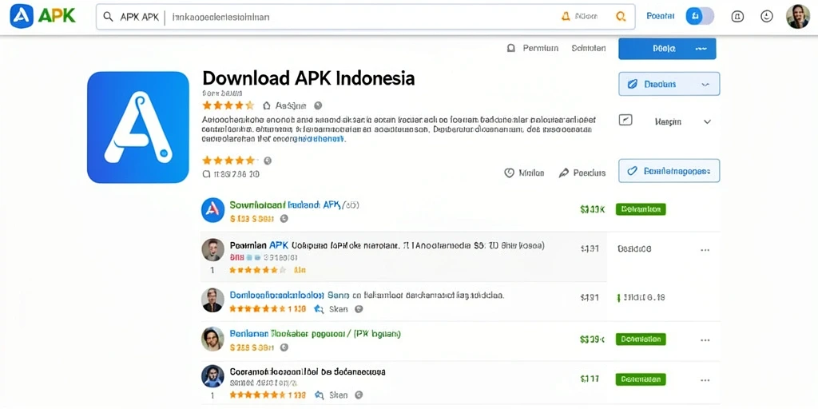818x409 pixels.
Task: Click the clock icon labeled Mrilan
Action: tap(510, 173)
